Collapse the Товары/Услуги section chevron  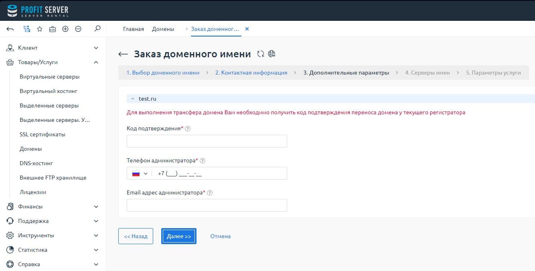(x=96, y=62)
